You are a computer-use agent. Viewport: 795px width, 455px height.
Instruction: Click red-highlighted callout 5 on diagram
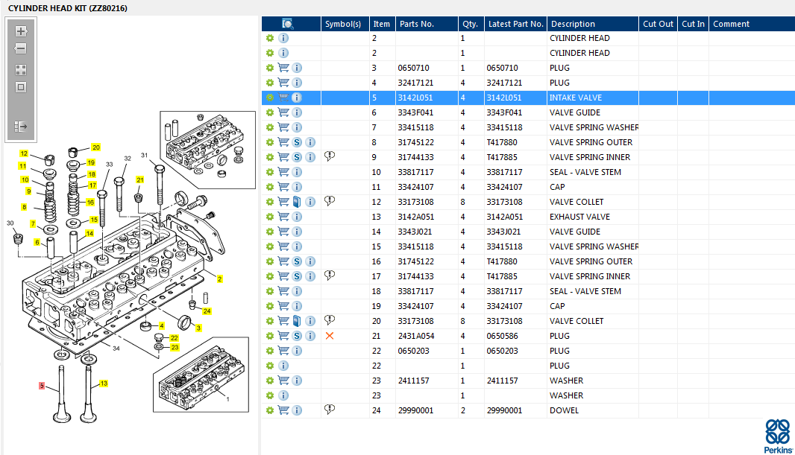click(x=43, y=386)
